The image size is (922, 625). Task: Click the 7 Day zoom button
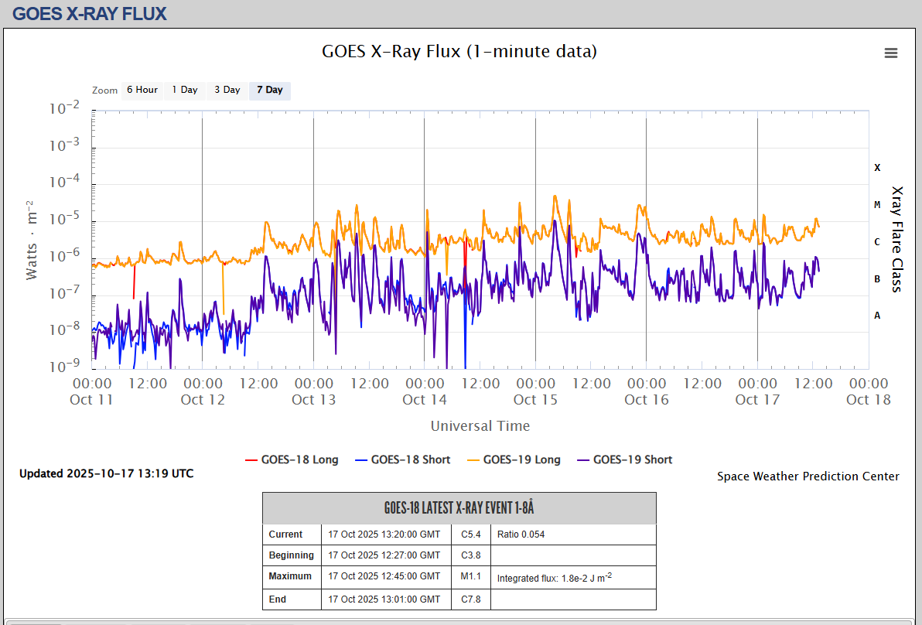click(x=270, y=90)
